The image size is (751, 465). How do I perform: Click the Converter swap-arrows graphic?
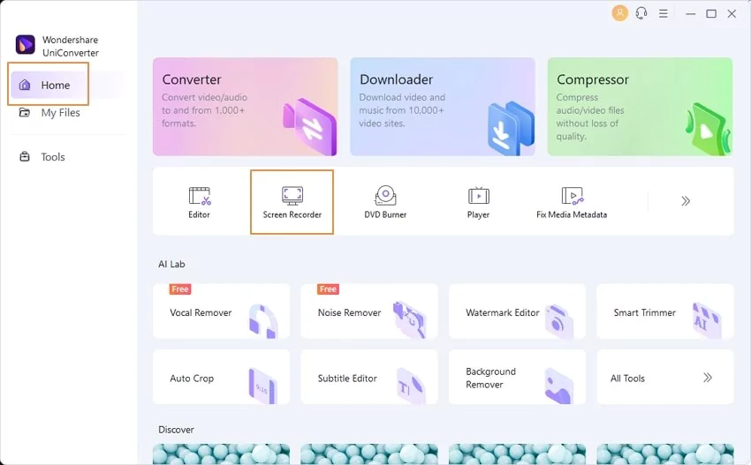pos(310,127)
